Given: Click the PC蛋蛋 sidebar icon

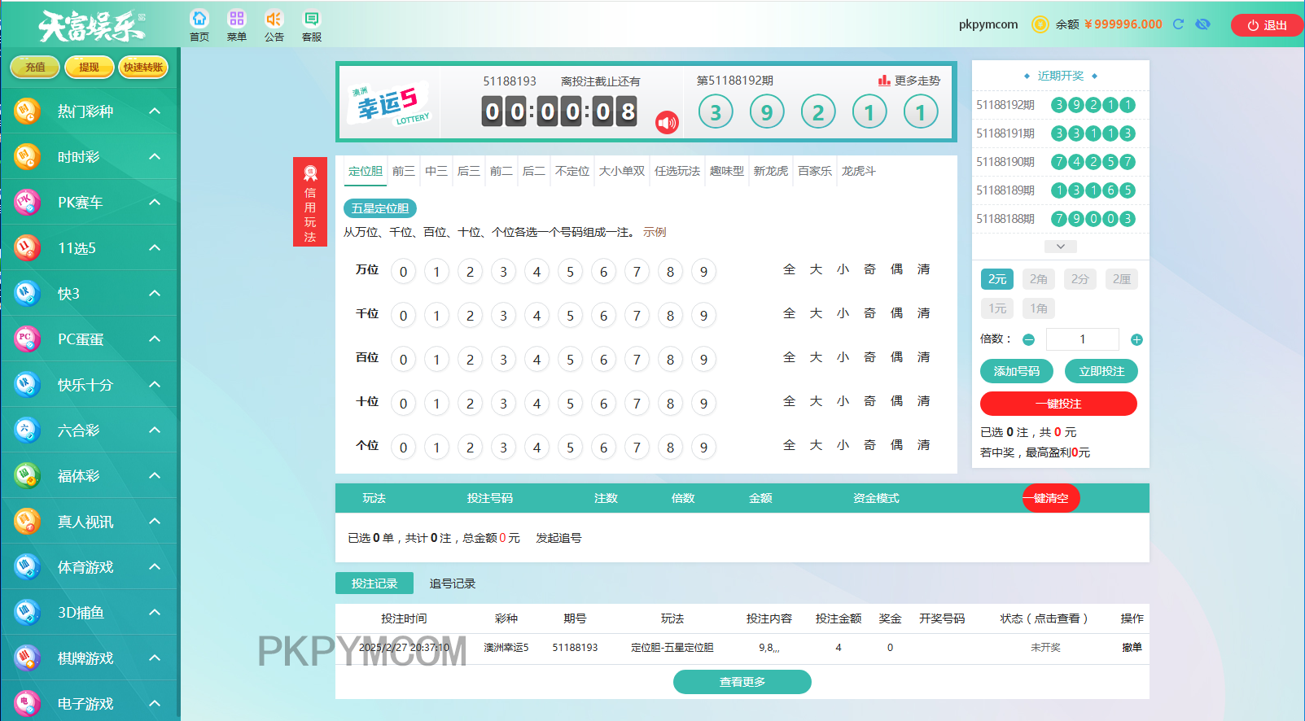Looking at the screenshot, I should 27,339.
